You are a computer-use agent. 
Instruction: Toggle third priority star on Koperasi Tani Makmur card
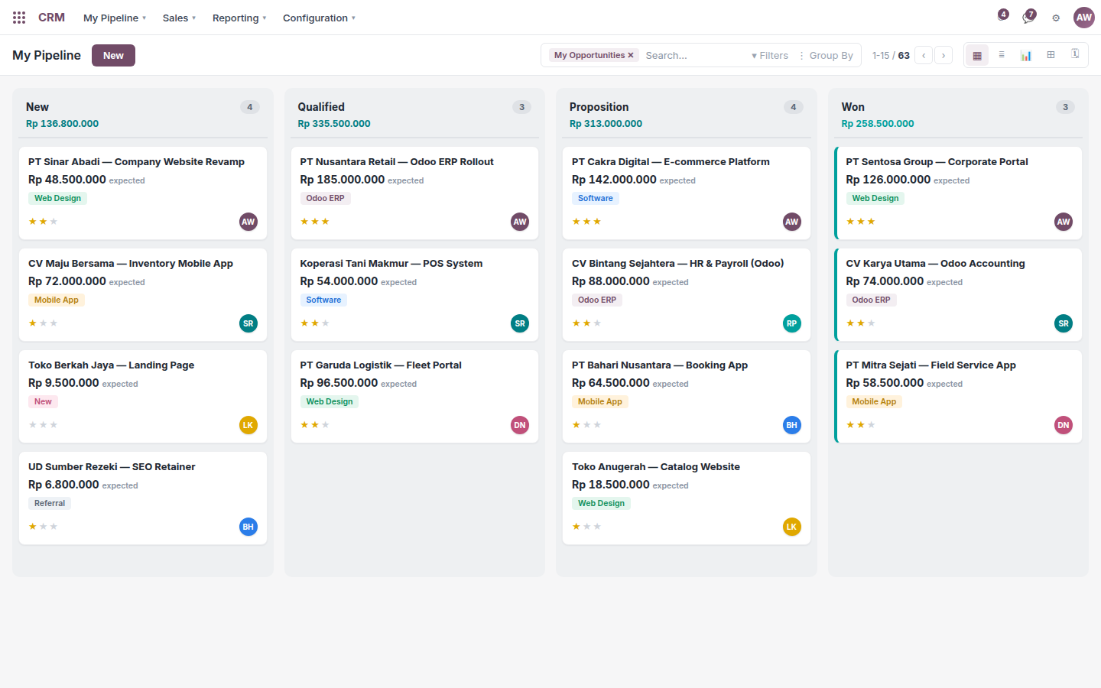click(x=326, y=323)
